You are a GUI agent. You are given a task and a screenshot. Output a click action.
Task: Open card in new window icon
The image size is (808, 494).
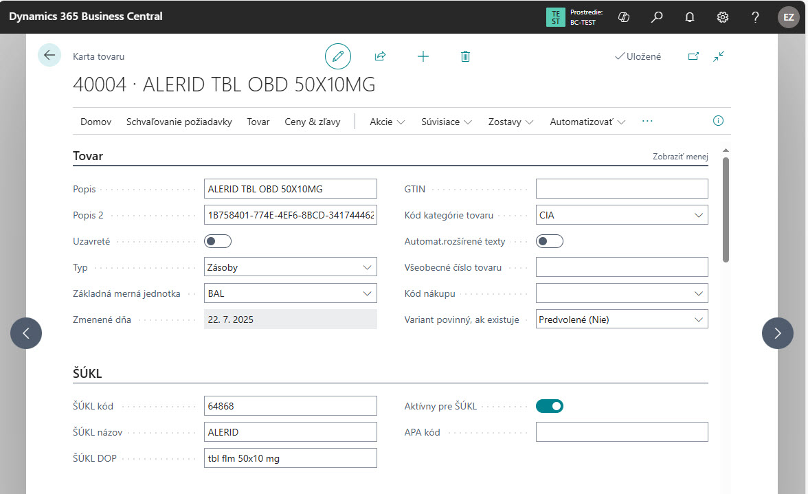[x=693, y=56]
